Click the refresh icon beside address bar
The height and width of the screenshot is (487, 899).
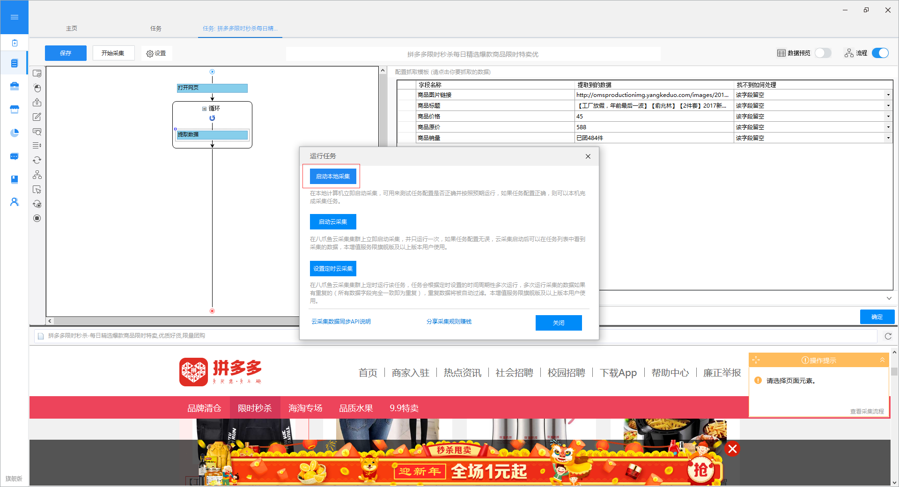(x=888, y=336)
